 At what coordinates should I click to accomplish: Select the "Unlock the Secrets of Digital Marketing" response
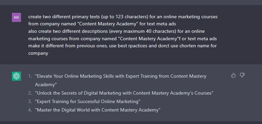[124, 93]
